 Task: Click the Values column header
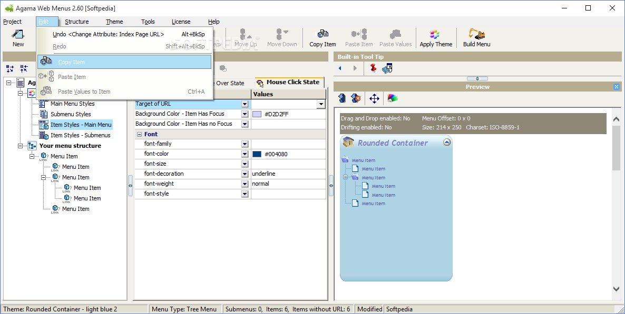[289, 94]
